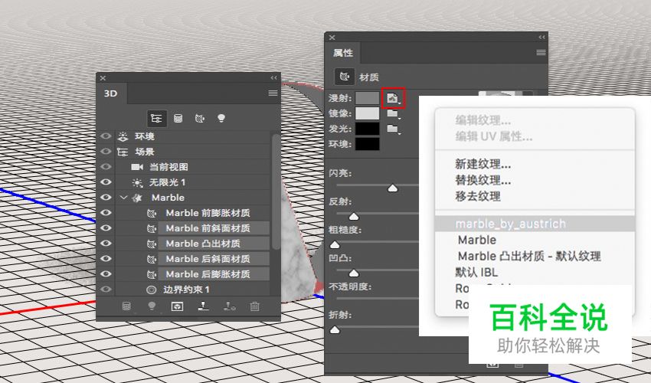
Task: Open the 漫射 diffuse texture menu
Action: pyautogui.click(x=393, y=99)
